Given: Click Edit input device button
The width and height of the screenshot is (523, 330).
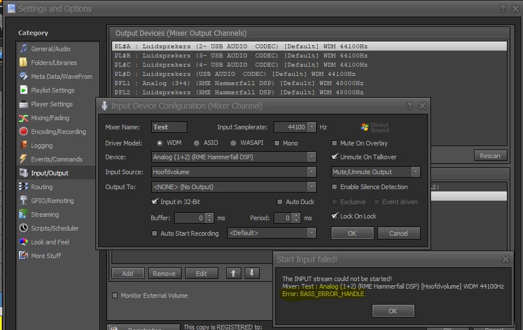Looking at the screenshot, I should tap(202, 273).
